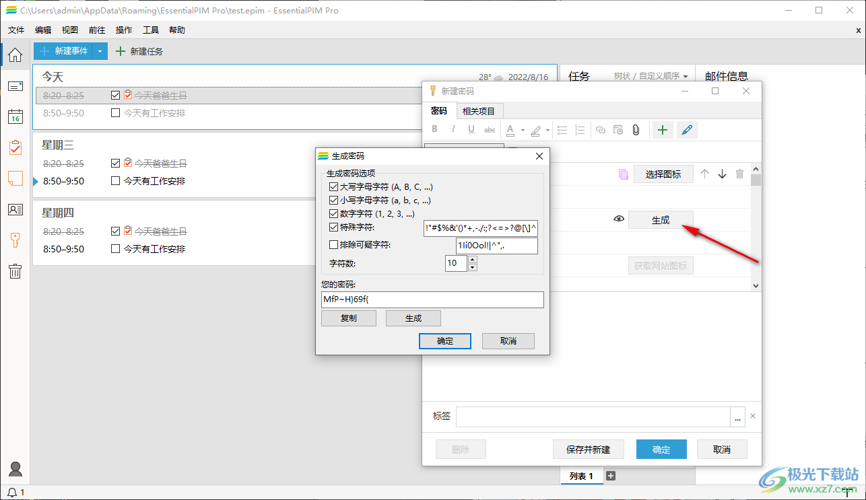This screenshot has width=866, height=500.
Task: Open the Calendar module in sidebar
Action: [x=15, y=117]
